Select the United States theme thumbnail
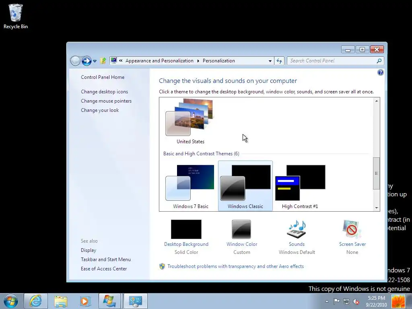Viewport: 412px width, 309px height. [x=190, y=122]
